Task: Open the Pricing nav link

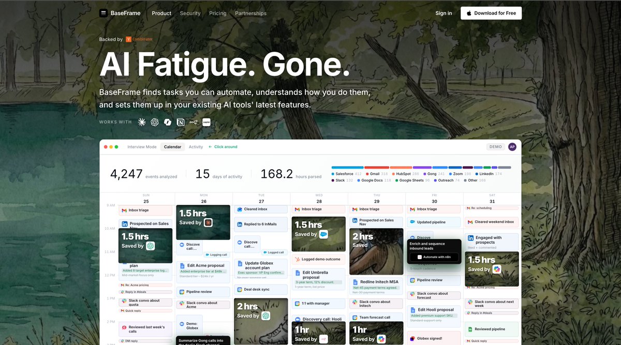Action: pyautogui.click(x=218, y=13)
